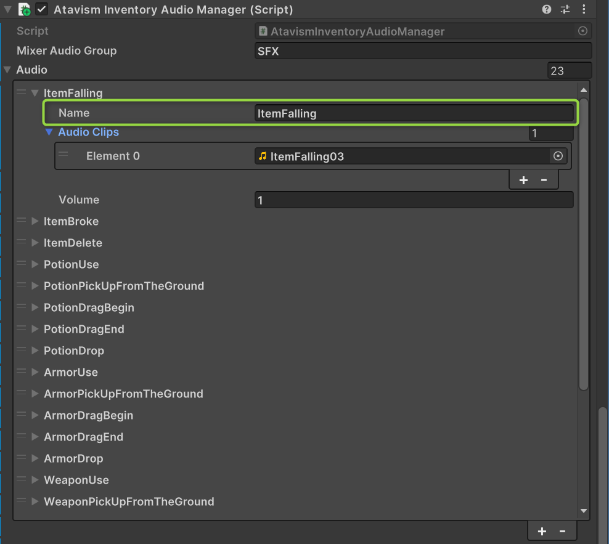
Task: Collapse the Audio Clips foldout
Action: point(49,132)
